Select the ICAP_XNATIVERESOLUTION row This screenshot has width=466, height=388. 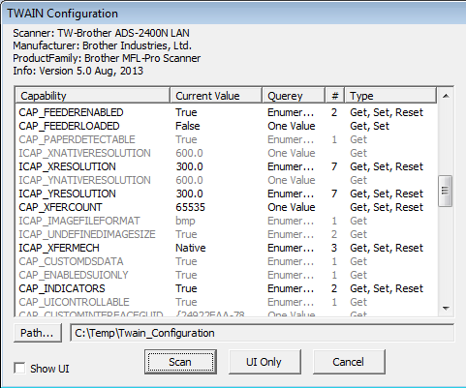pos(226,153)
